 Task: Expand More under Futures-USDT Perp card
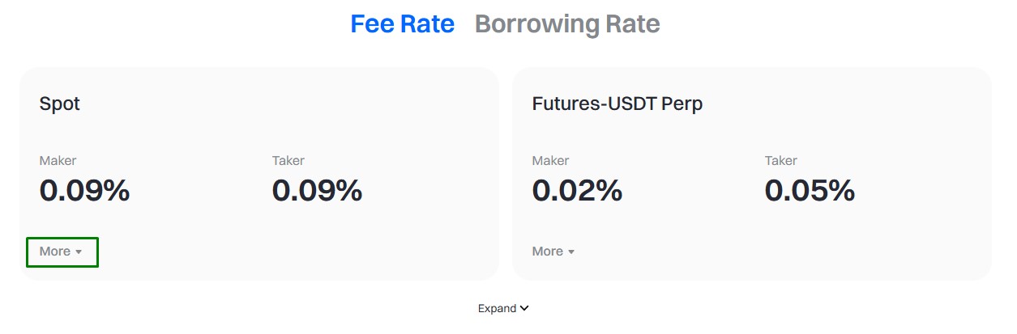click(553, 252)
